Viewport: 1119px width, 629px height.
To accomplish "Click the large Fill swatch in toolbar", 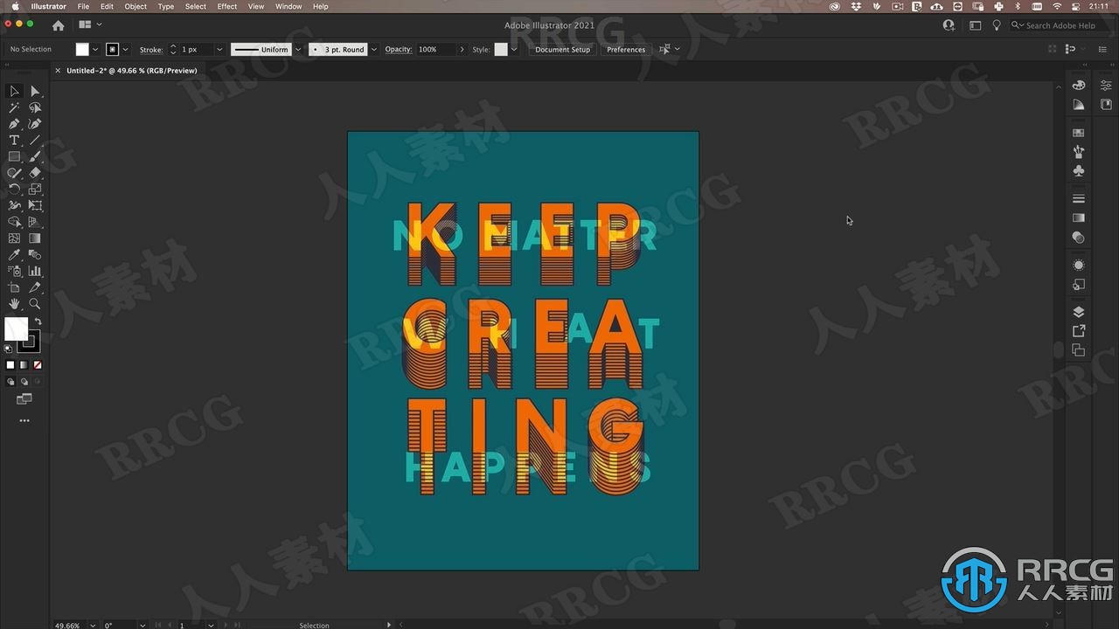I will click(x=17, y=329).
